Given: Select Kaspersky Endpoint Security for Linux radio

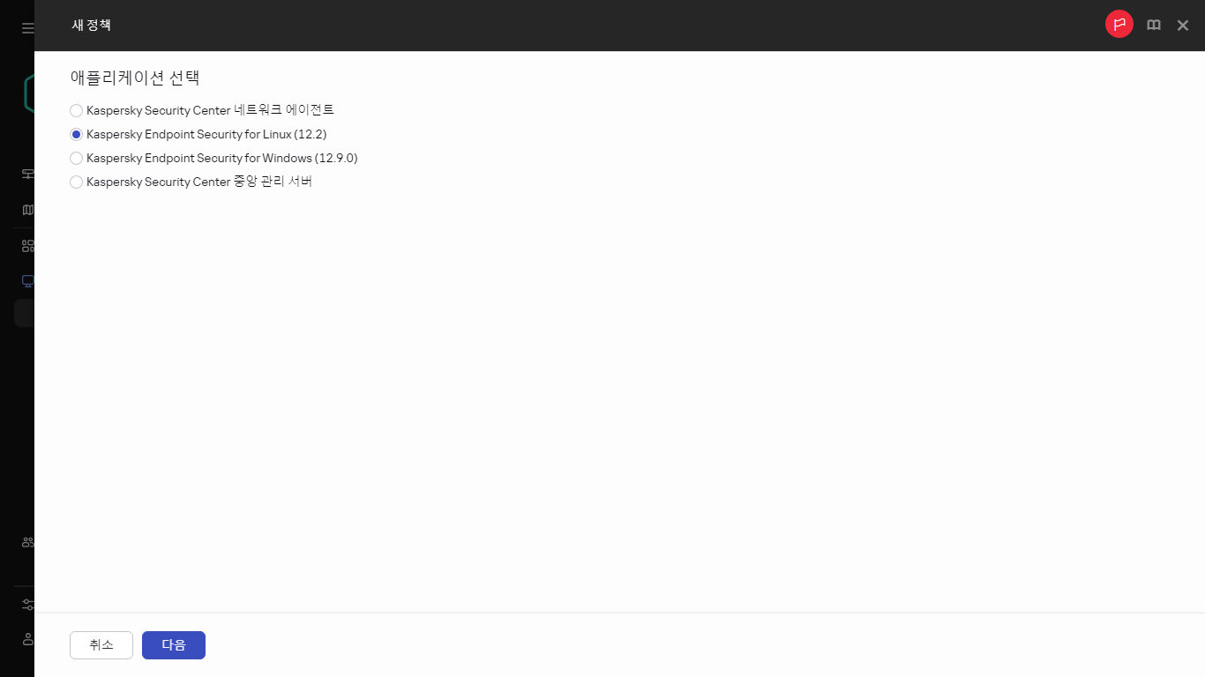Looking at the screenshot, I should click(76, 134).
